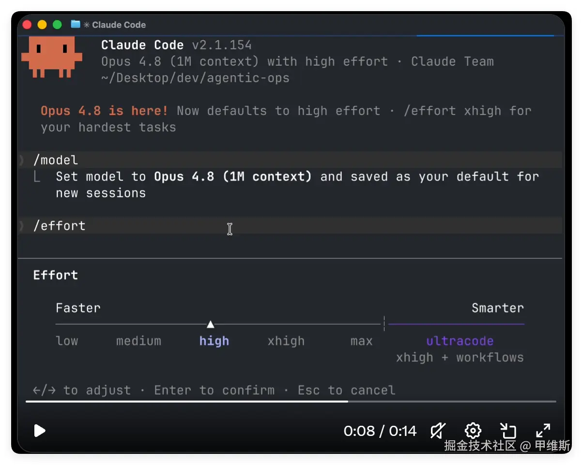Click the 'Claude Code' title bar text
Screen dimensions: 583x465
(119, 25)
